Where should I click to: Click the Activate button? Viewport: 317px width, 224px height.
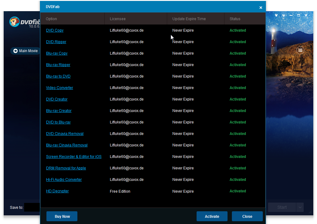(x=212, y=216)
